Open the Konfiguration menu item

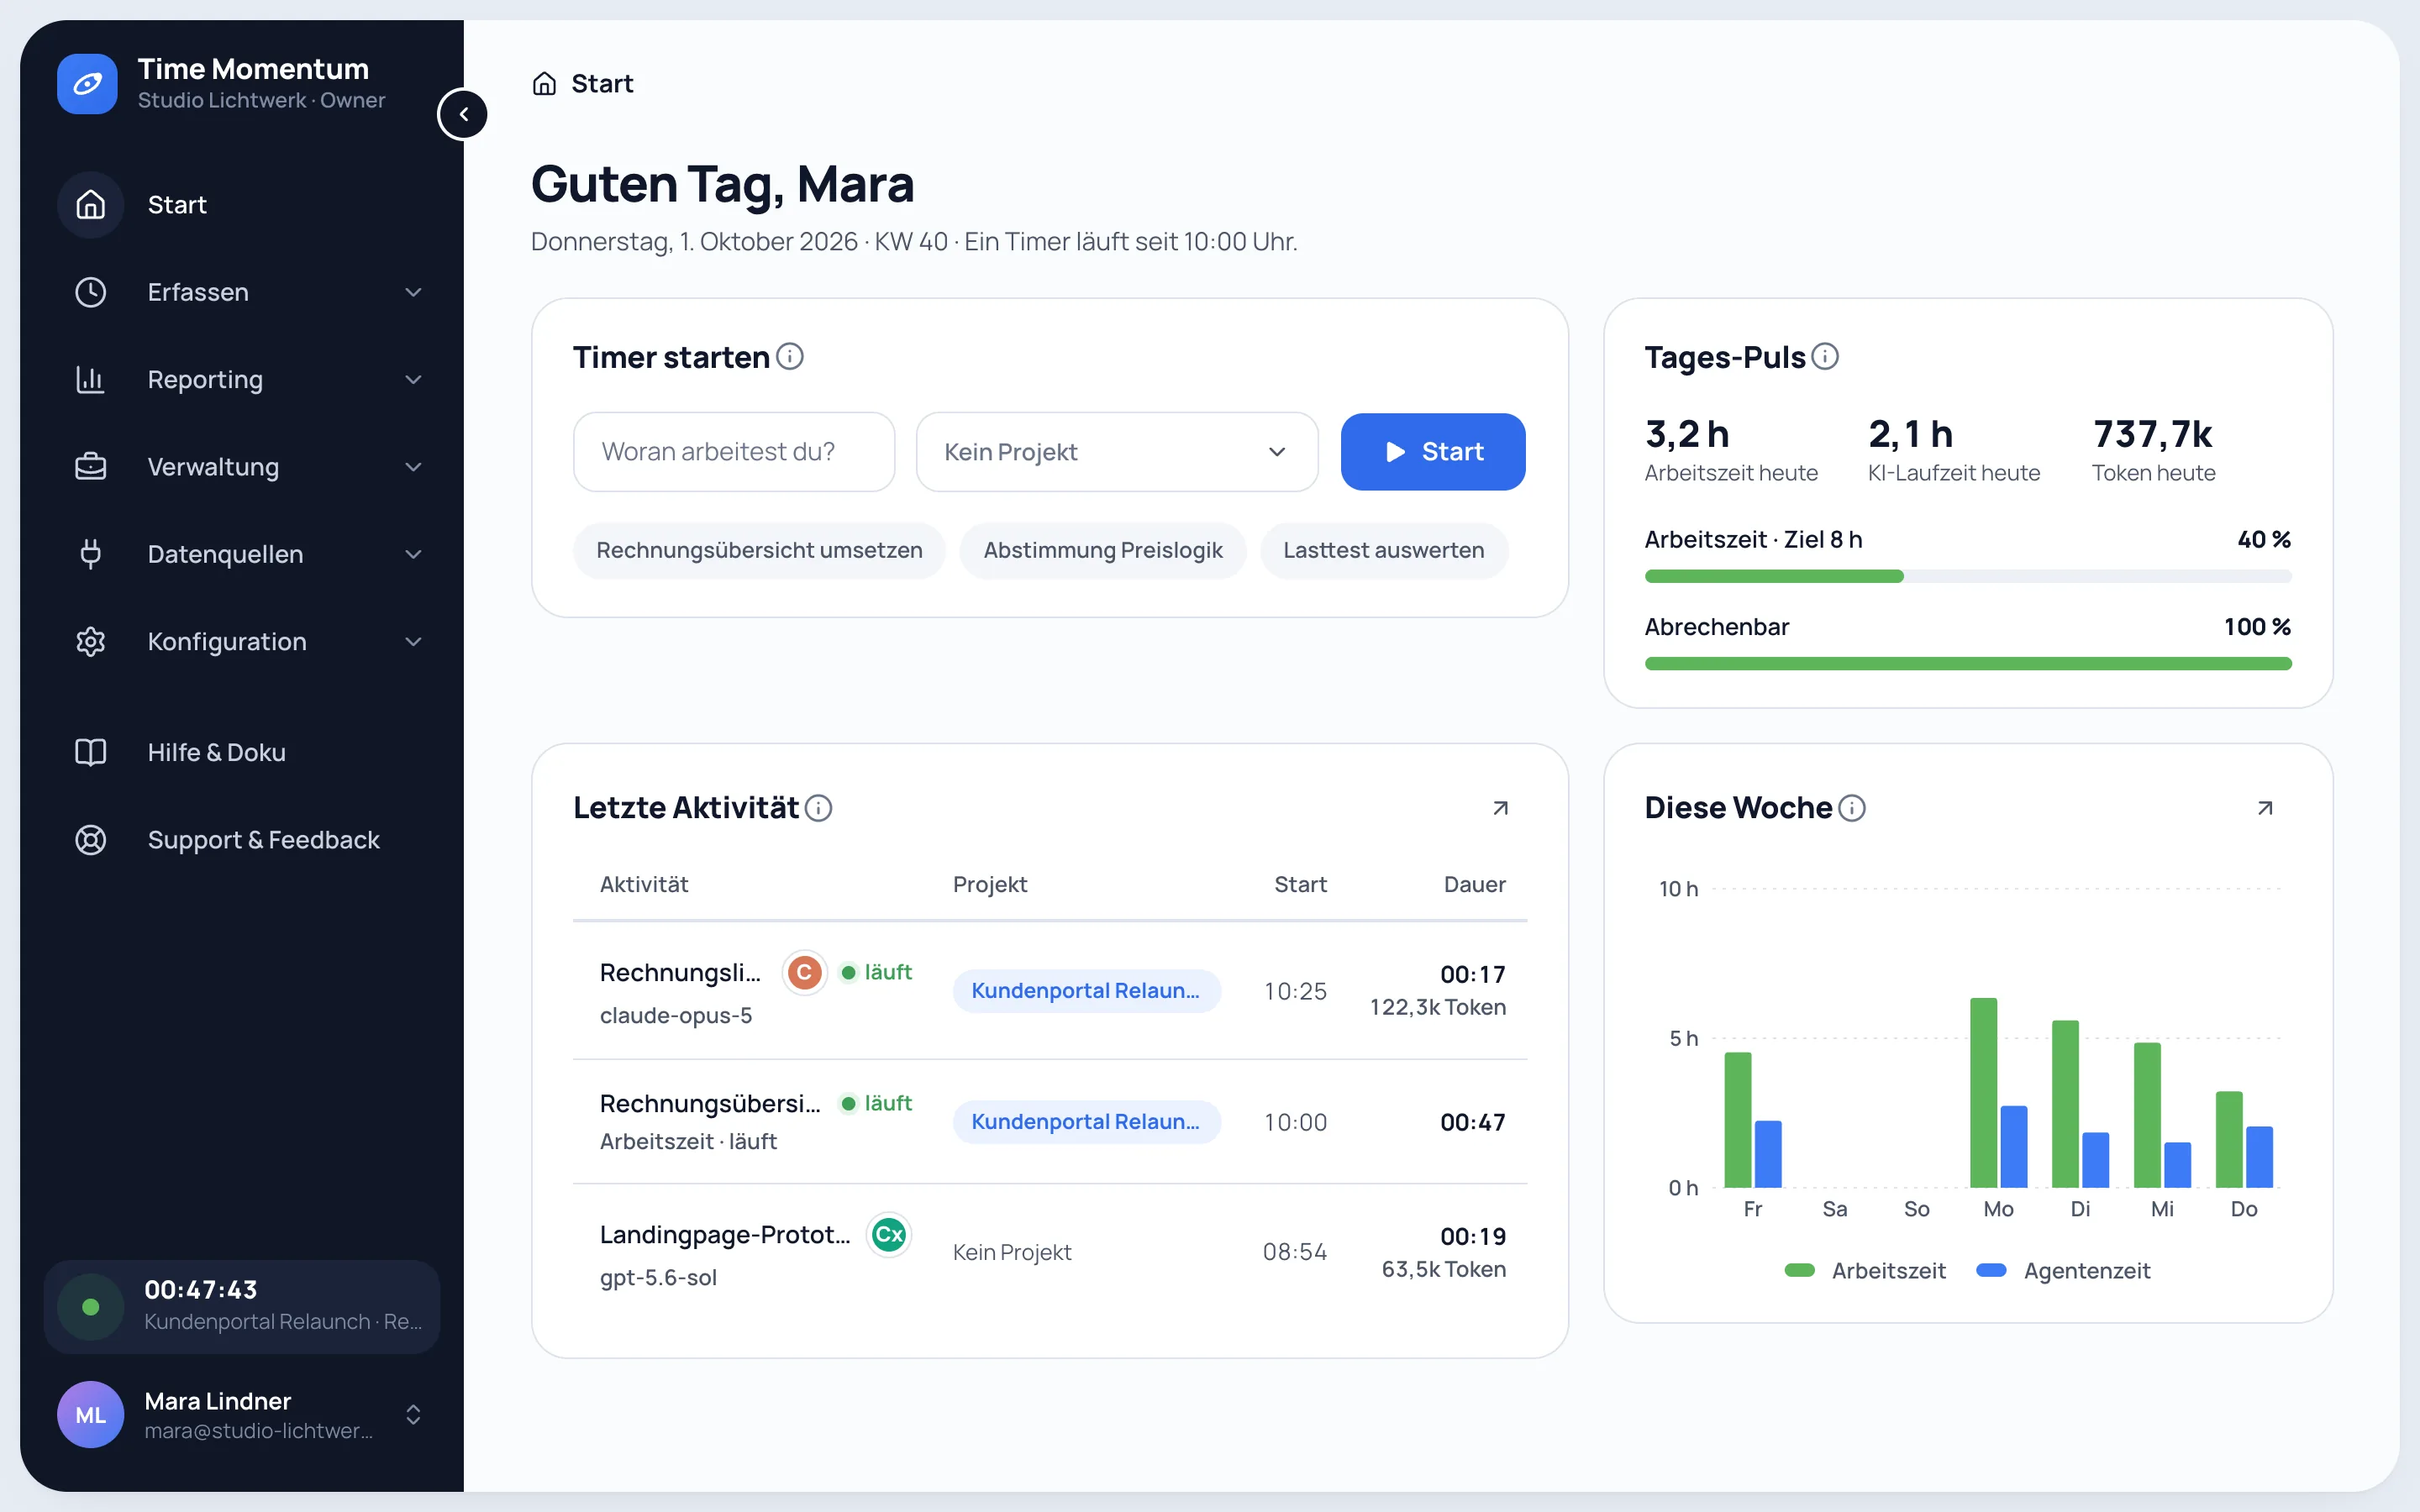click(x=242, y=642)
